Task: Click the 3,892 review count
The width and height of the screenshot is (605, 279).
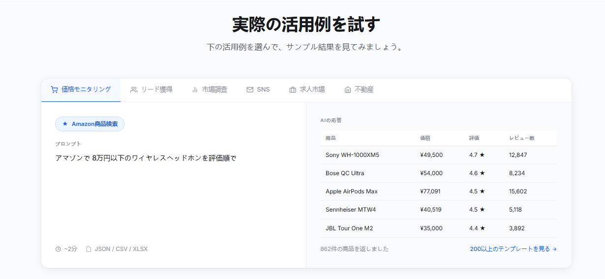Action: [x=517, y=228]
